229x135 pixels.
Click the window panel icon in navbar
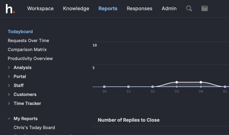[x=204, y=9]
